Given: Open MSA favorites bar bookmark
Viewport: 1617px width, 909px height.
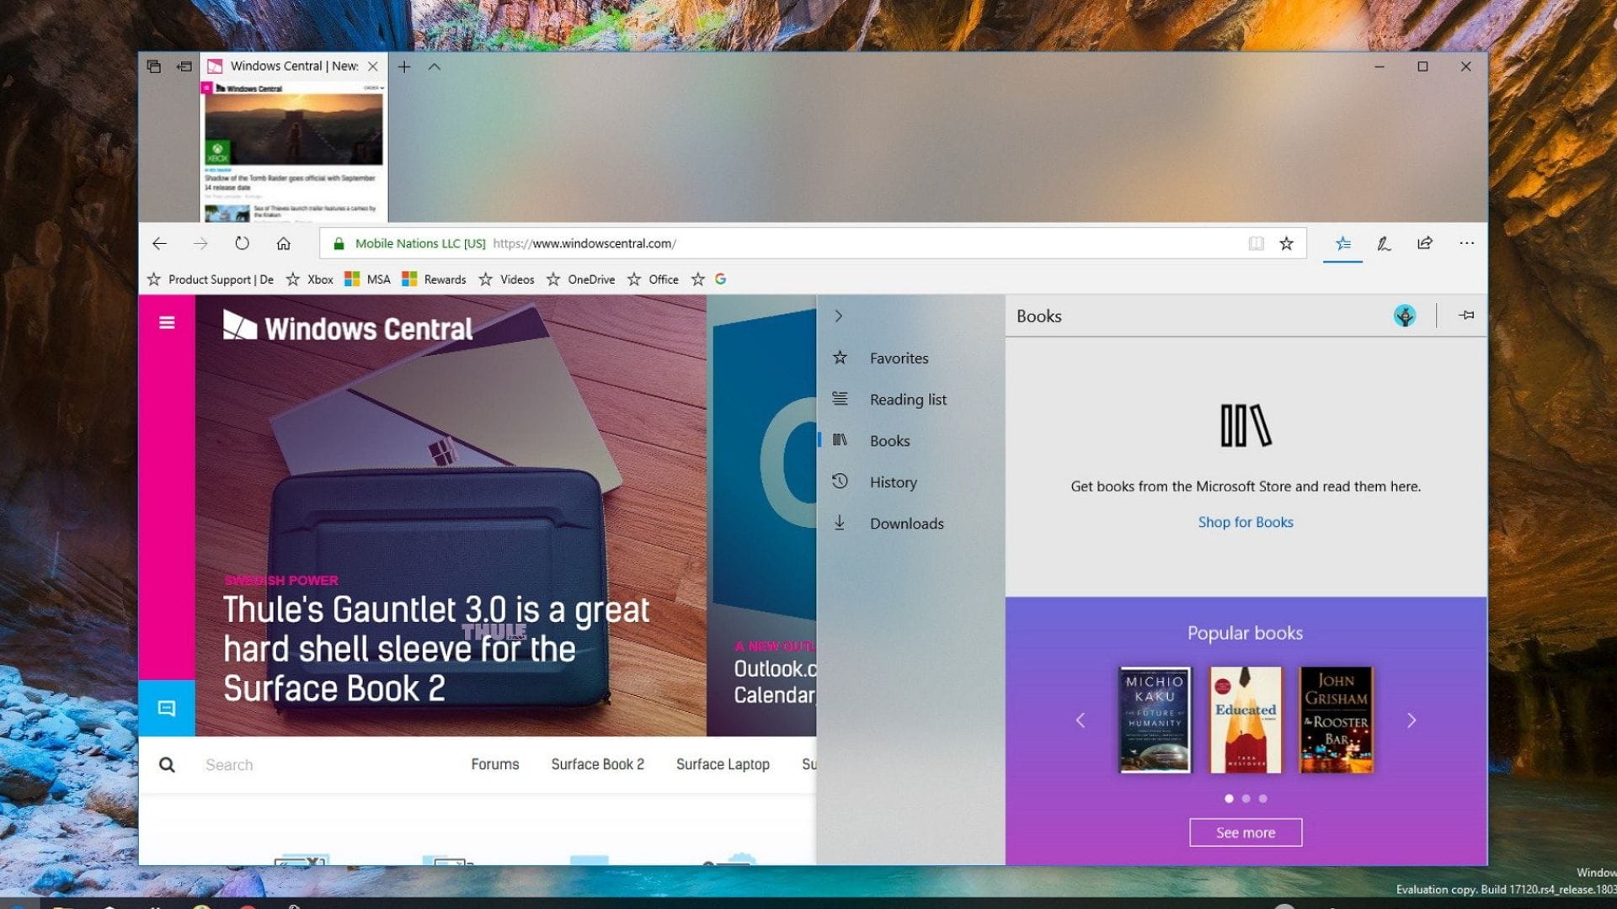Looking at the screenshot, I should (x=368, y=279).
